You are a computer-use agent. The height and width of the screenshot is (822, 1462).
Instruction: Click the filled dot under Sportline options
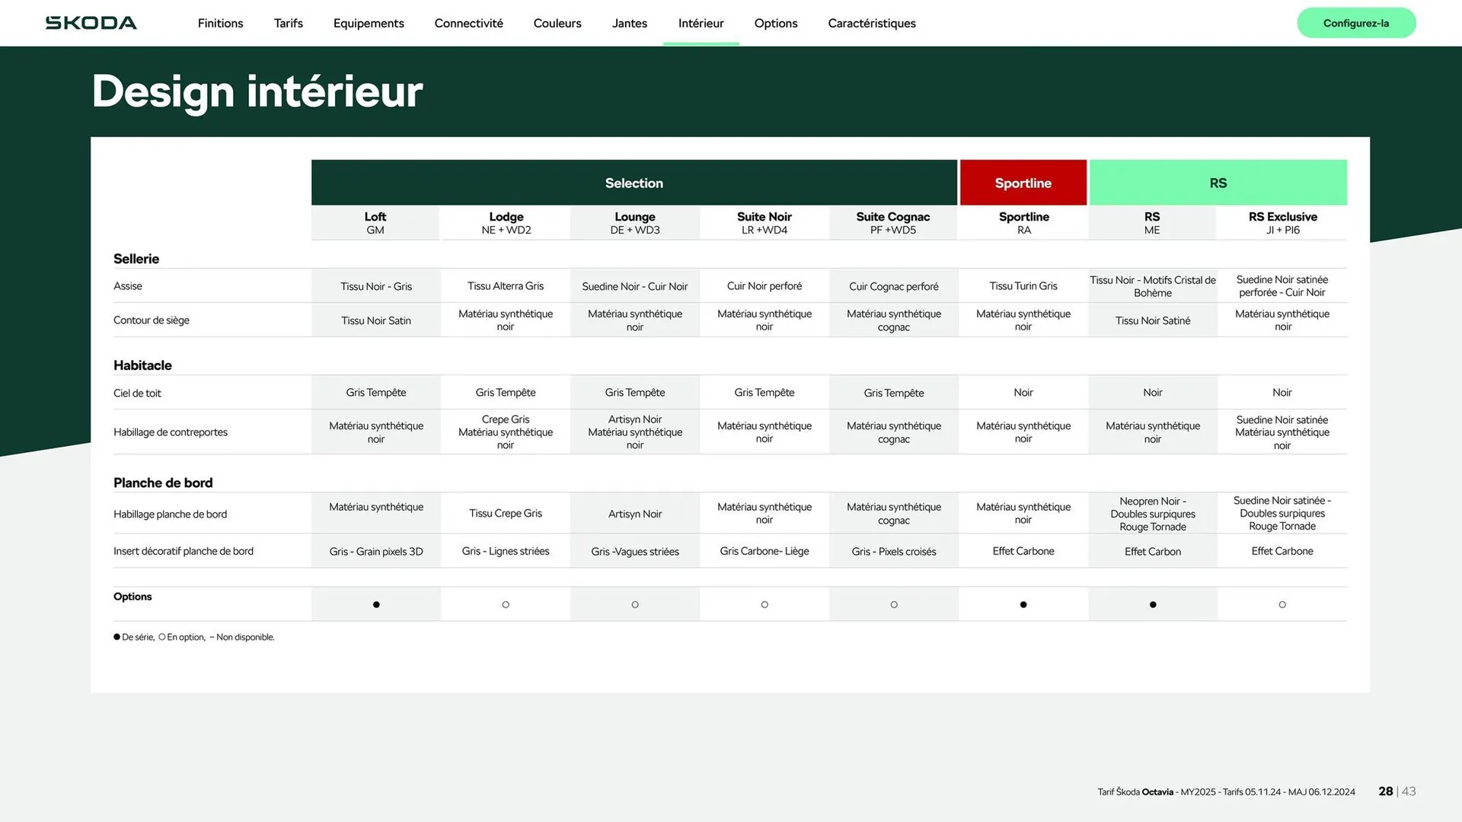point(1023,604)
